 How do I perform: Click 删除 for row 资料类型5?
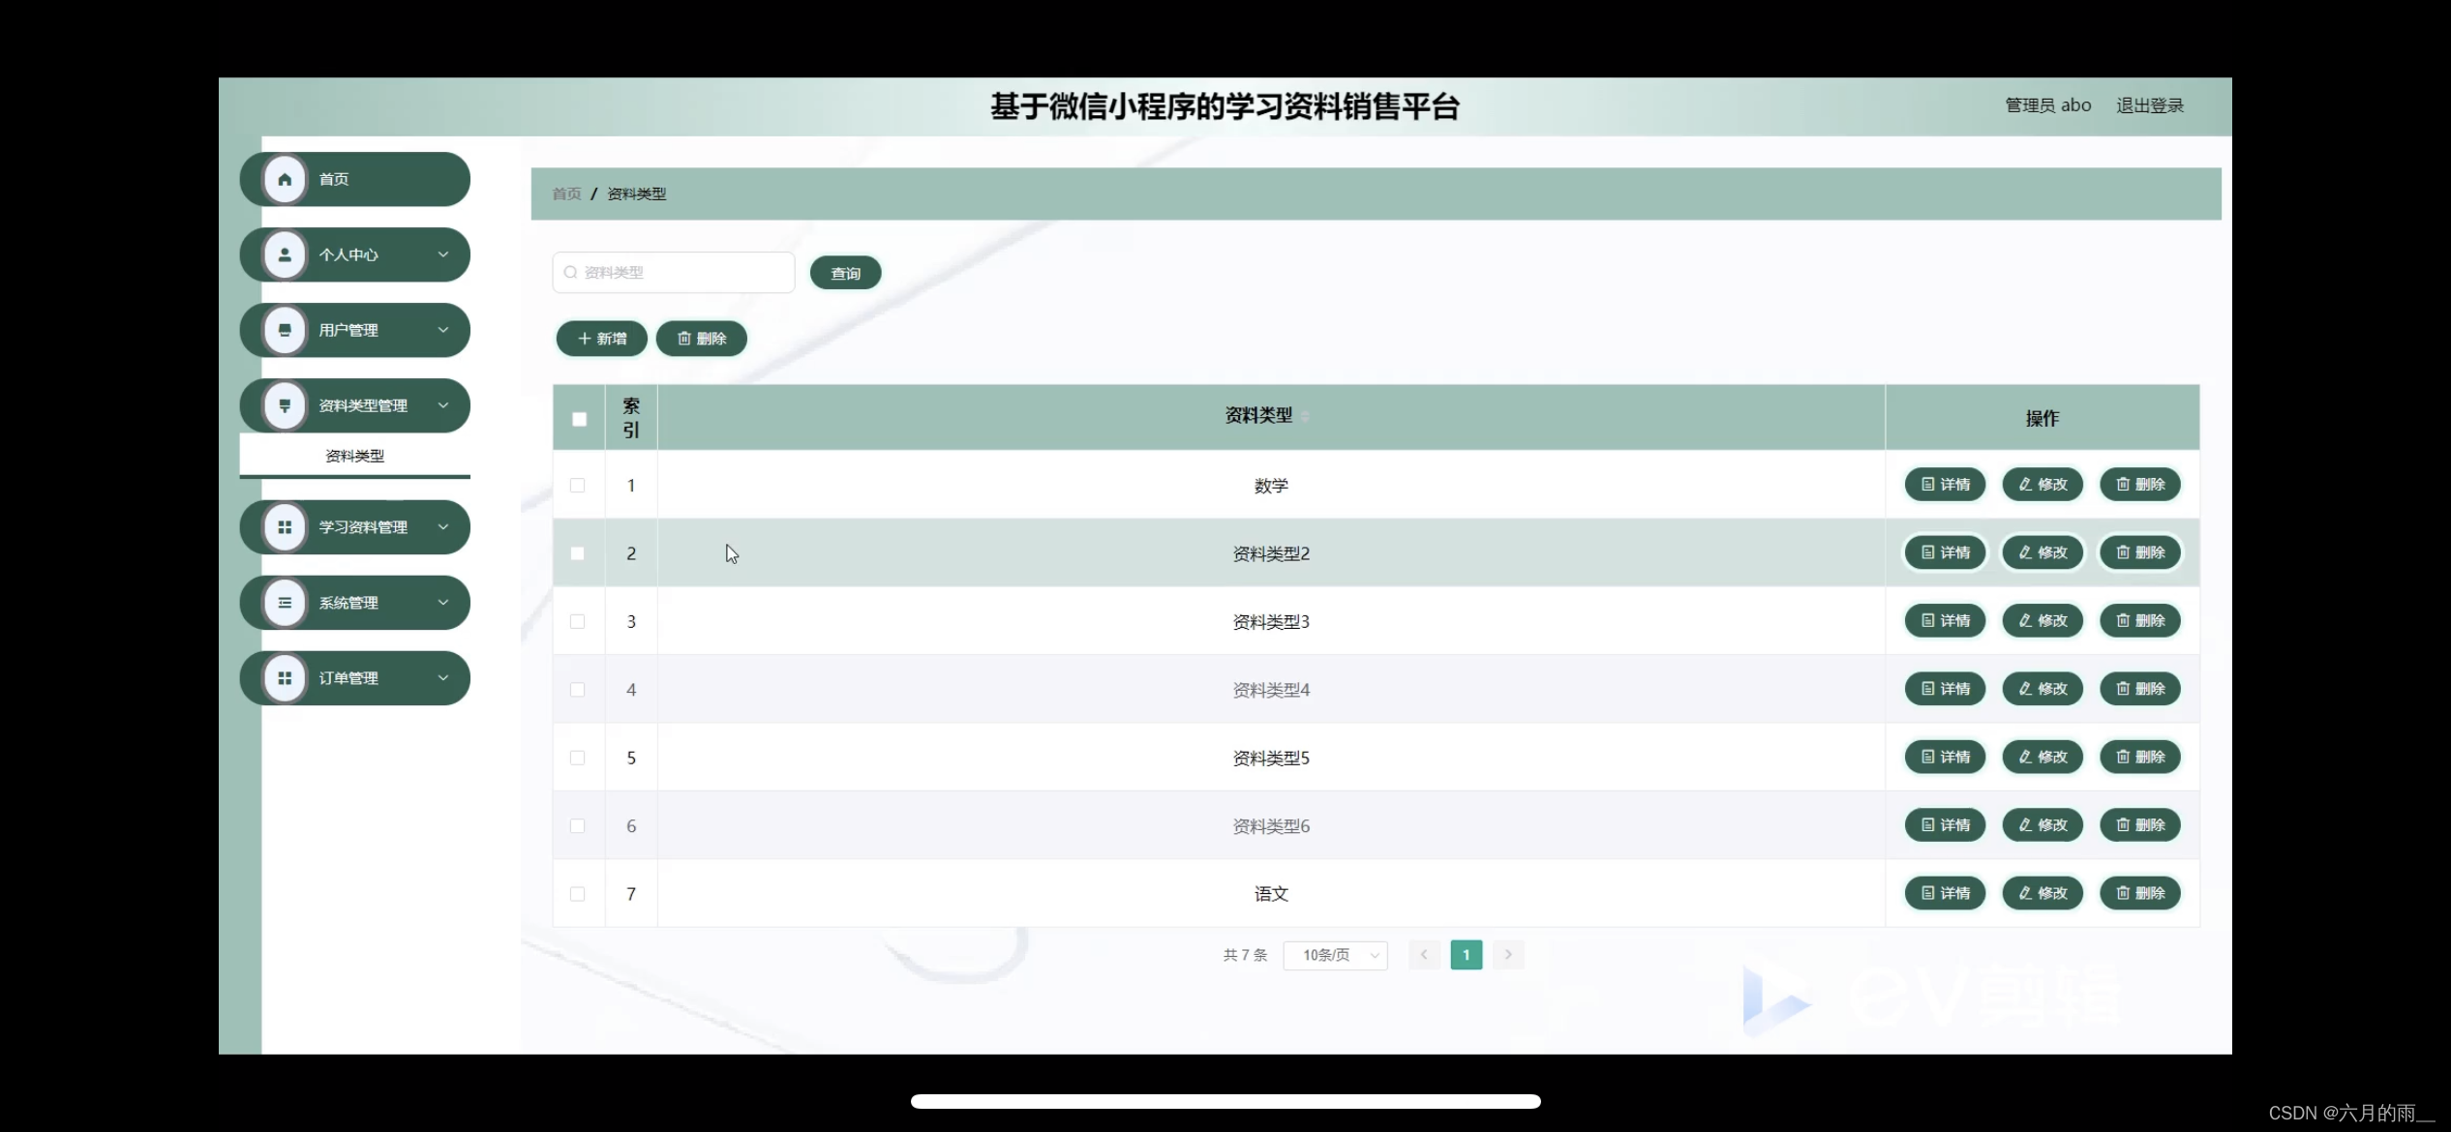tap(2140, 757)
